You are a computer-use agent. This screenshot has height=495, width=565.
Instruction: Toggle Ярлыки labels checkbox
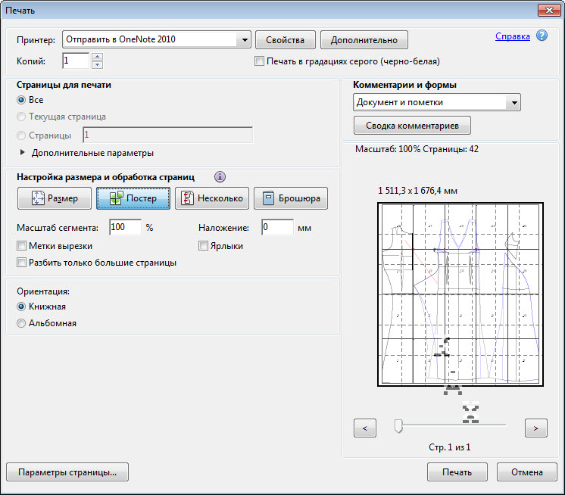pyautogui.click(x=203, y=246)
